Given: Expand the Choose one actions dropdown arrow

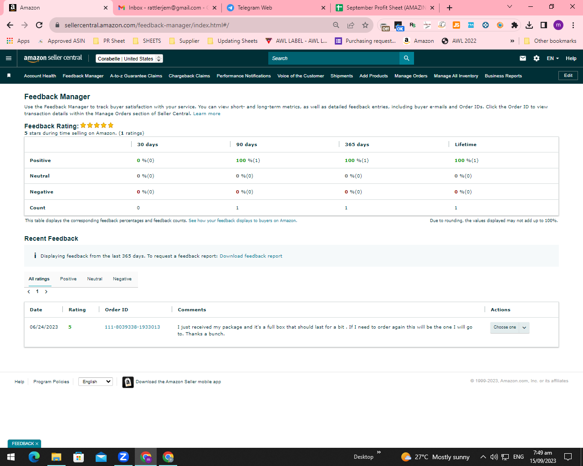Looking at the screenshot, I should [x=524, y=328].
